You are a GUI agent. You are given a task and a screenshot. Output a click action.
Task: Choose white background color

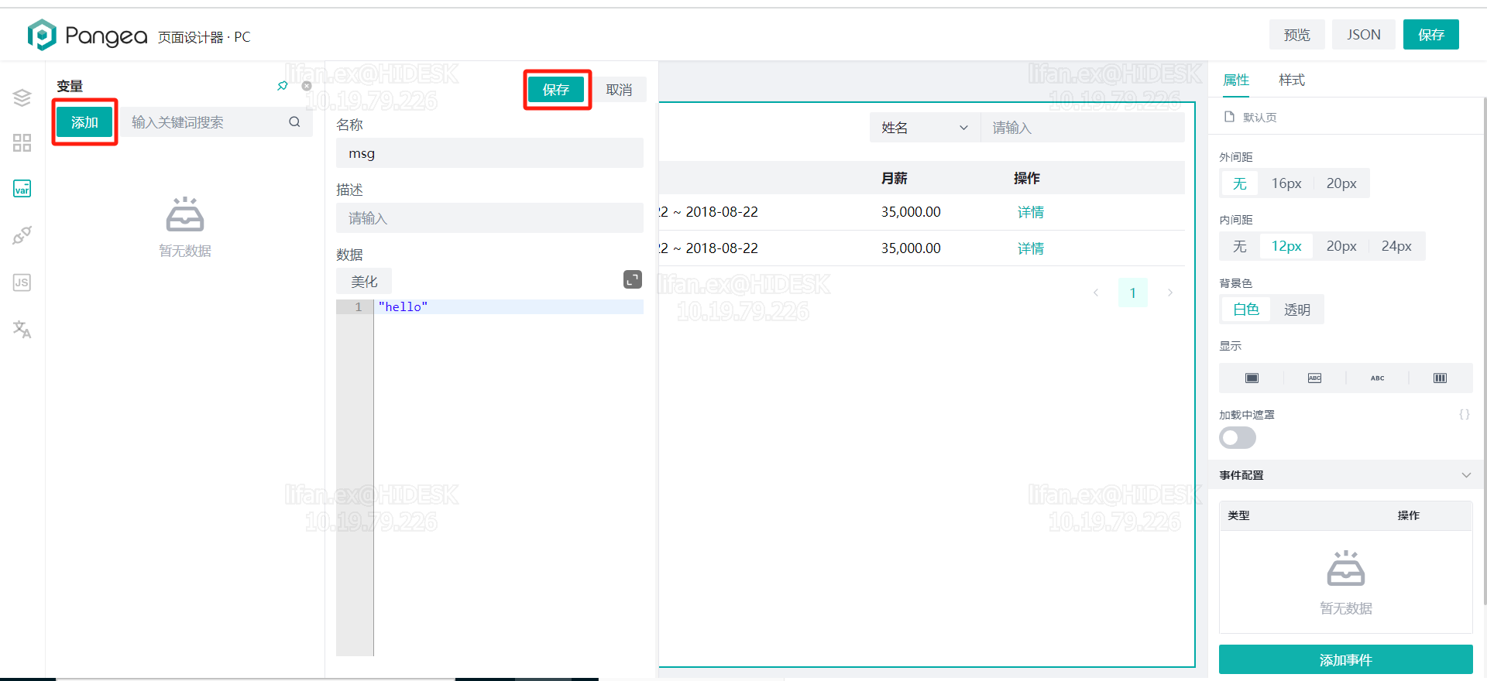1245,310
